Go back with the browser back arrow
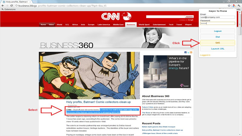Image resolution: width=242 pixels, height=136 pixels. click(3, 5)
